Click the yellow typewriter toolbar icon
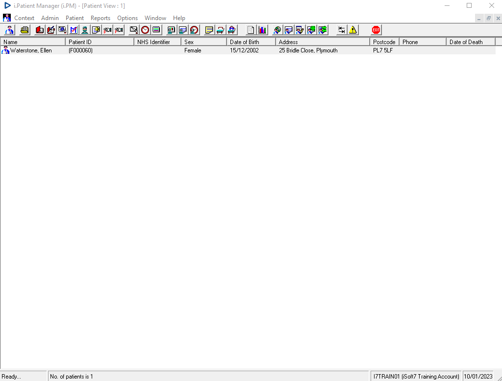502x381 pixels. pyautogui.click(x=25, y=30)
